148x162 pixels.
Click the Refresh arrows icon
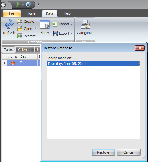pos(9,24)
